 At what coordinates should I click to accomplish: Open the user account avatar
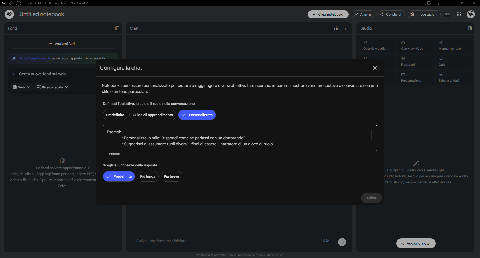[471, 14]
